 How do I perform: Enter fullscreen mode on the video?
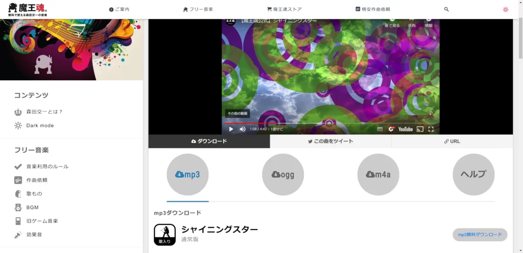tap(431, 129)
